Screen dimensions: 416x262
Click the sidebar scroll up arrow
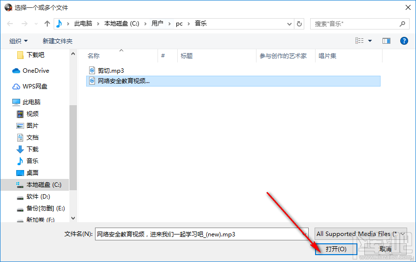pyautogui.click(x=73, y=54)
